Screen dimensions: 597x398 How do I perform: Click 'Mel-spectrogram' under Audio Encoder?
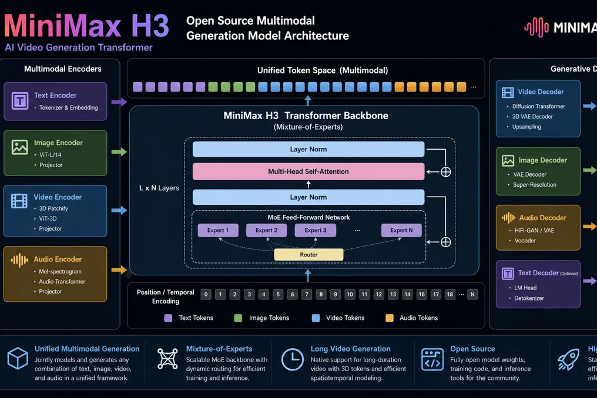(x=60, y=271)
